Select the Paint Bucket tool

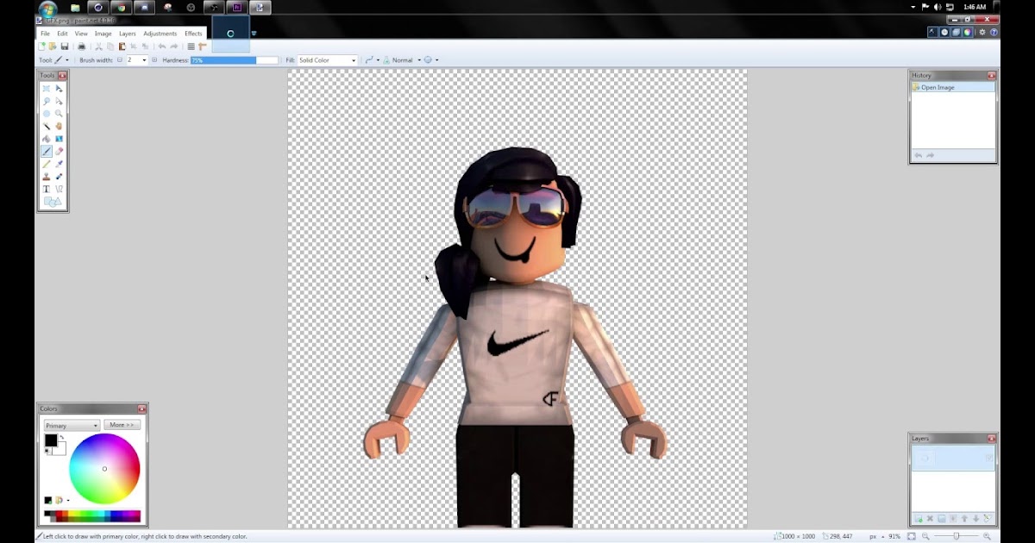[47, 139]
